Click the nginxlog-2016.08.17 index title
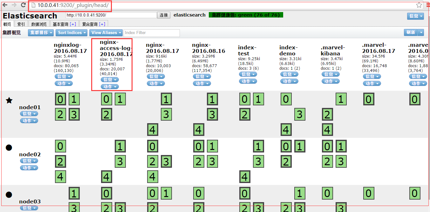The width and height of the screenshot is (430, 212). coord(70,48)
